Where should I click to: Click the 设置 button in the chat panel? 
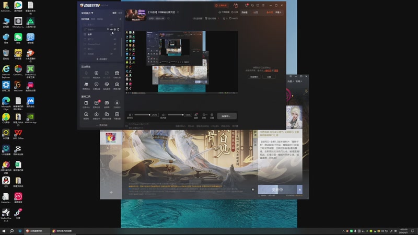269,77
